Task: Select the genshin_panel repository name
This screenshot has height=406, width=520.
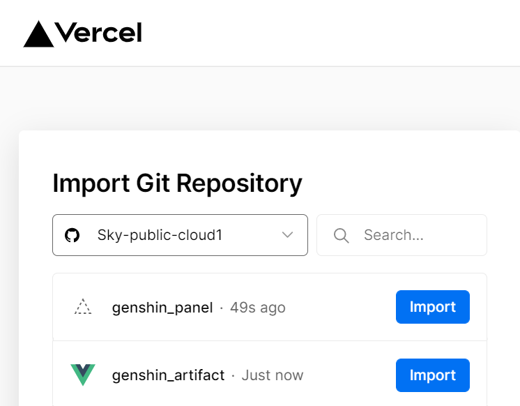Action: 162,308
